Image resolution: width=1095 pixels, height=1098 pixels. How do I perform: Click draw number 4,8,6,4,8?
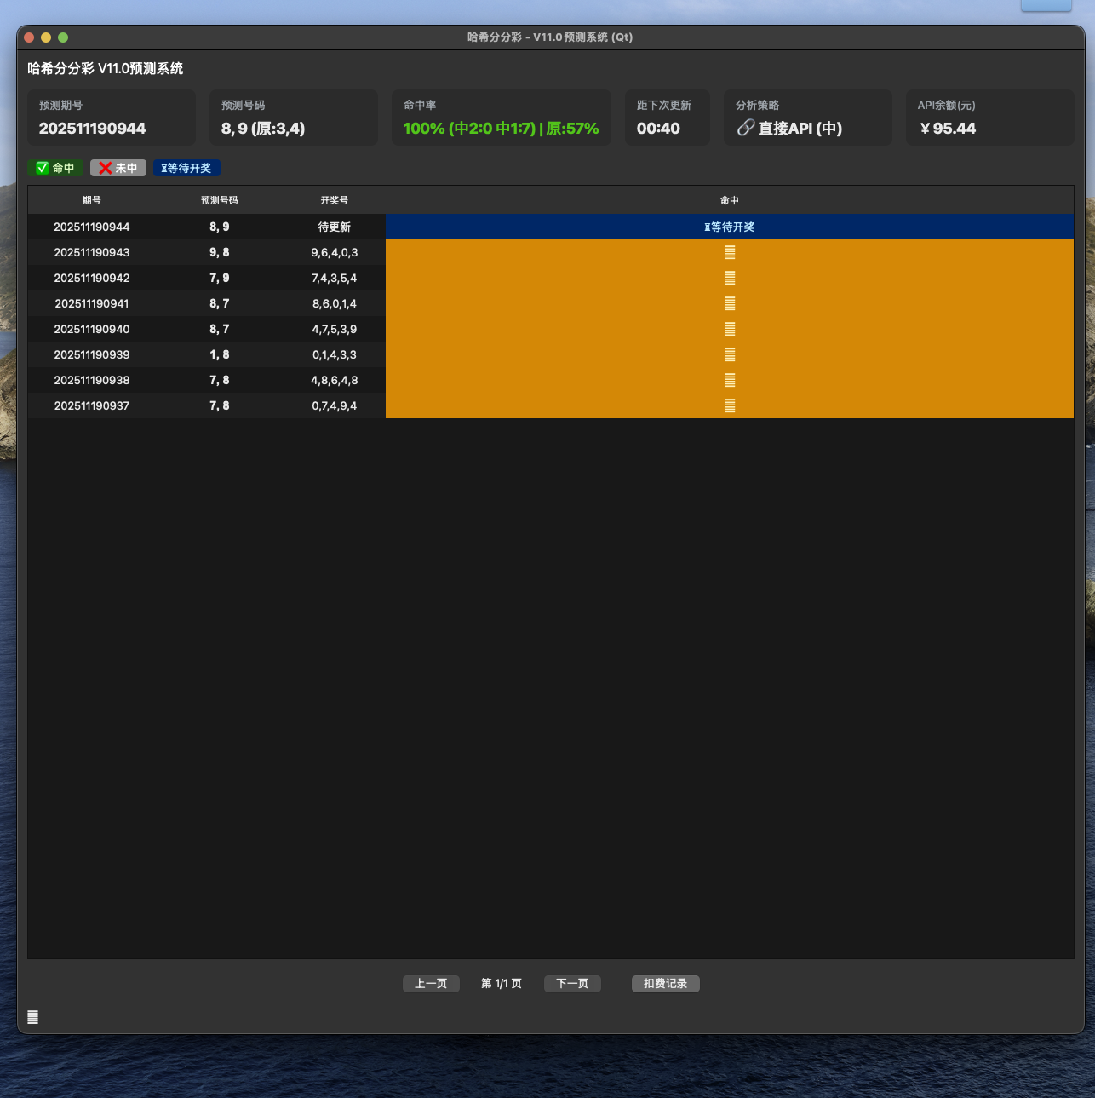(335, 380)
